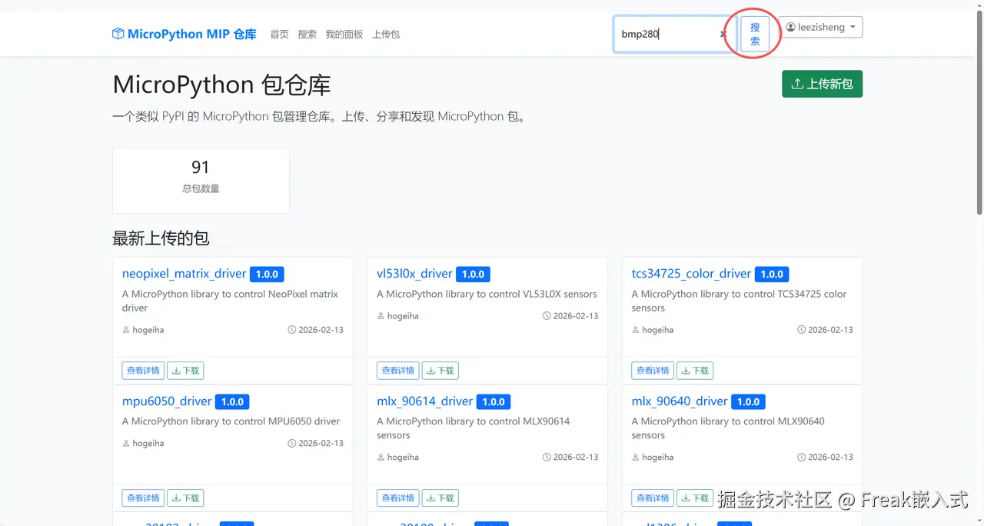
Task: Click the clock icon in mlx_90640_driver card
Action: [802, 458]
